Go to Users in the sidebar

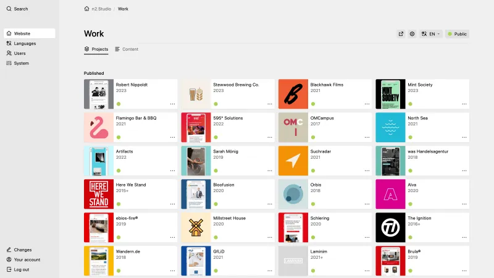pos(20,53)
